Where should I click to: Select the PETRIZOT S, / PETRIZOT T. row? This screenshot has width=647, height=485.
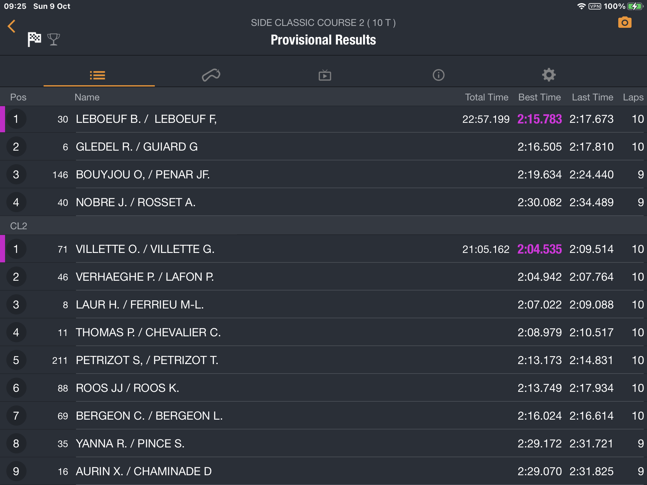[323, 360]
